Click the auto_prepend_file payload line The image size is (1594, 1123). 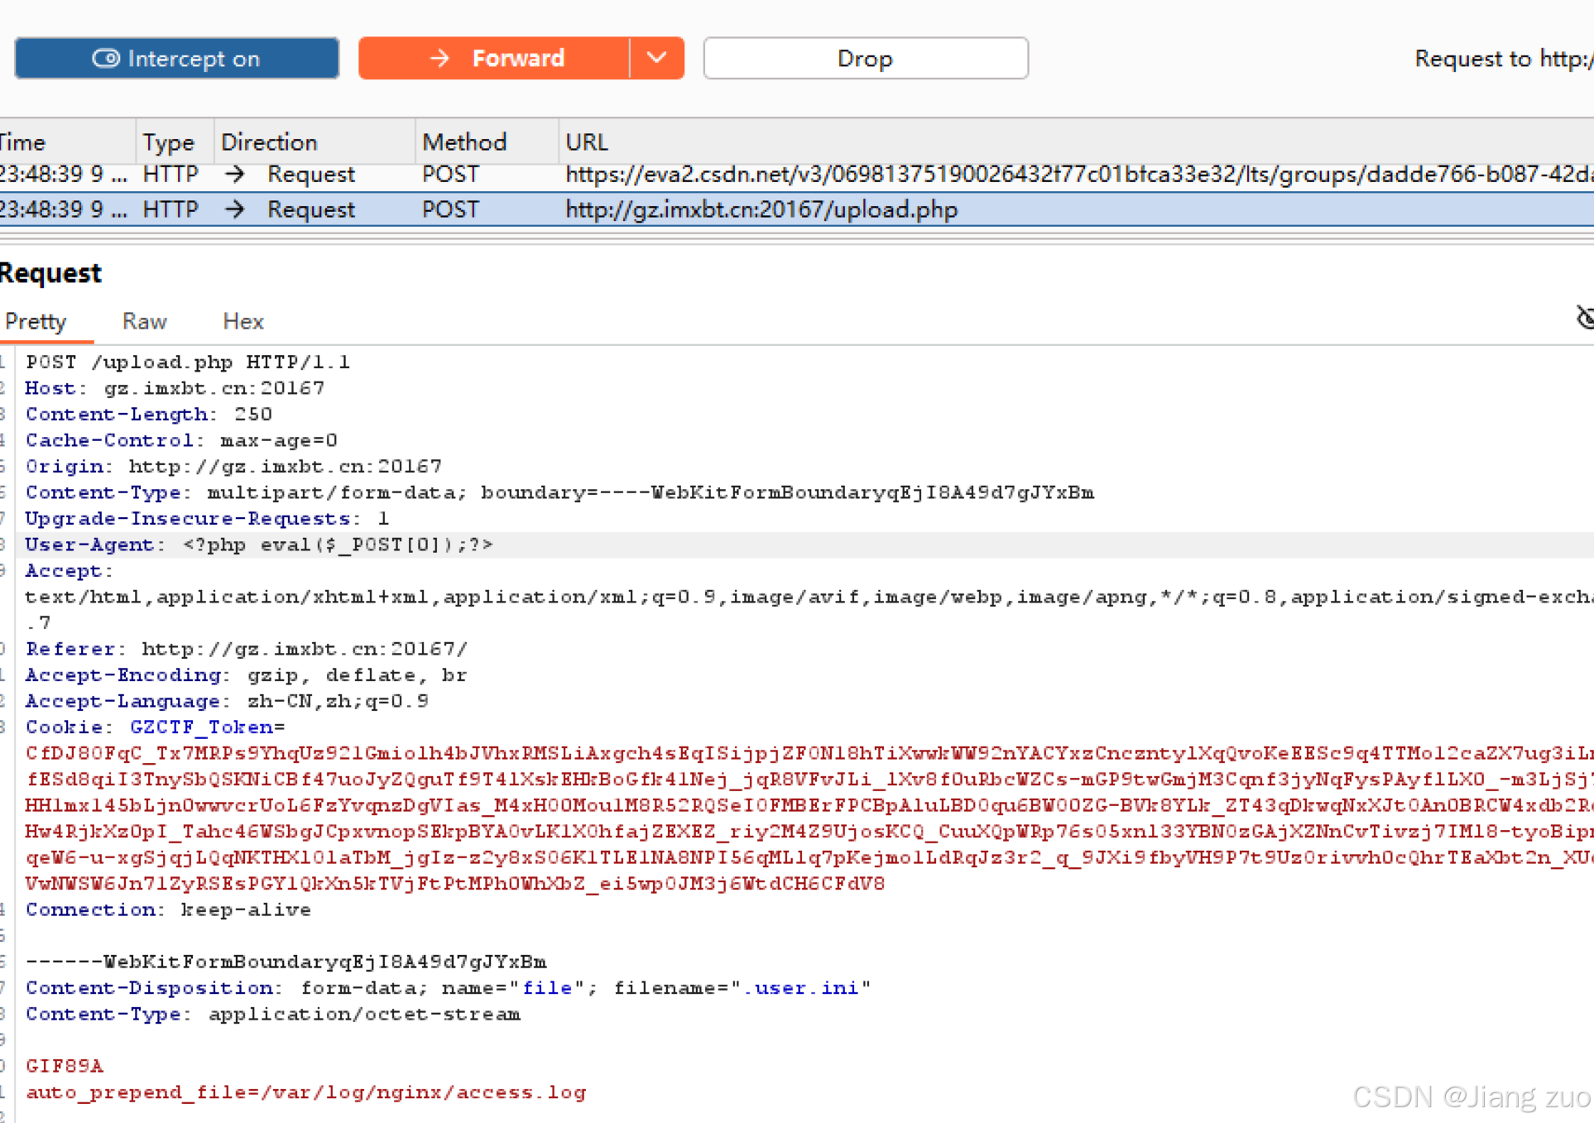point(305,1092)
